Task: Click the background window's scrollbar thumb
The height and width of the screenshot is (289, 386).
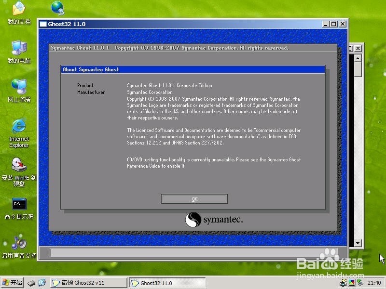Action: [x=358, y=69]
